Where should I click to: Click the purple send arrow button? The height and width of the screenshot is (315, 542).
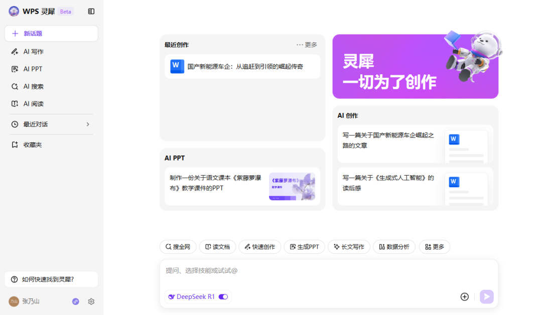pos(487,297)
